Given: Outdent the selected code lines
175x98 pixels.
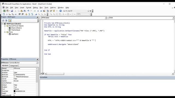Looking at the screenshot, I should (x=22, y=14).
